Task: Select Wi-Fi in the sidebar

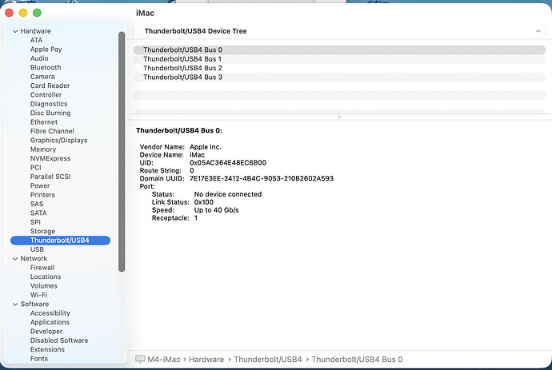Action: 38,295
